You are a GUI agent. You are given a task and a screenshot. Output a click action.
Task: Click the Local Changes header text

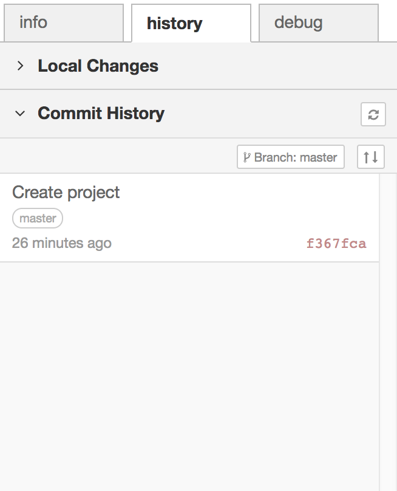point(97,66)
